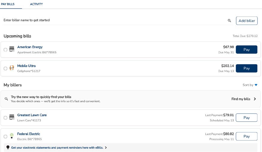This screenshot has width=262, height=152.
Task: Open the Sort by dropdown
Action: pyautogui.click(x=250, y=85)
